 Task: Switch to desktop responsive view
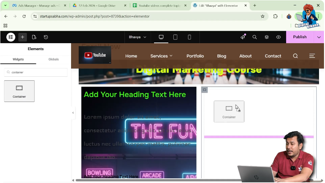tap(161, 37)
